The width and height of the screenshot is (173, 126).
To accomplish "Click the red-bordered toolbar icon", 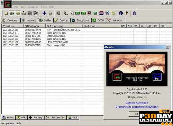I will point(101,13).
